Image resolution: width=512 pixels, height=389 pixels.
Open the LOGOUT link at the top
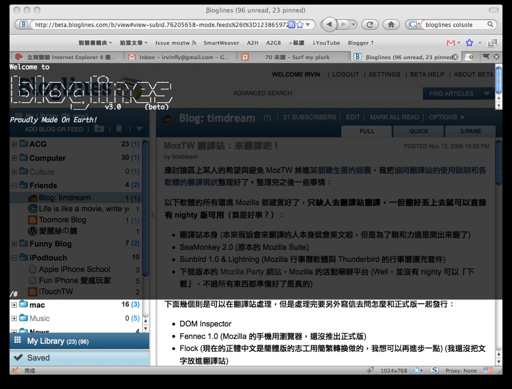click(x=346, y=74)
